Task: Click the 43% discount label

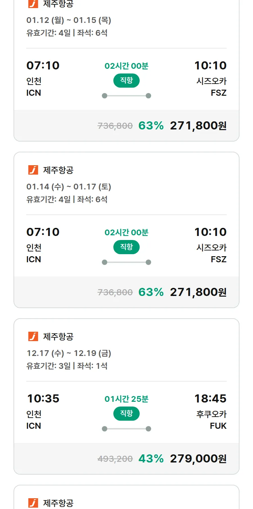Action: [x=151, y=459]
